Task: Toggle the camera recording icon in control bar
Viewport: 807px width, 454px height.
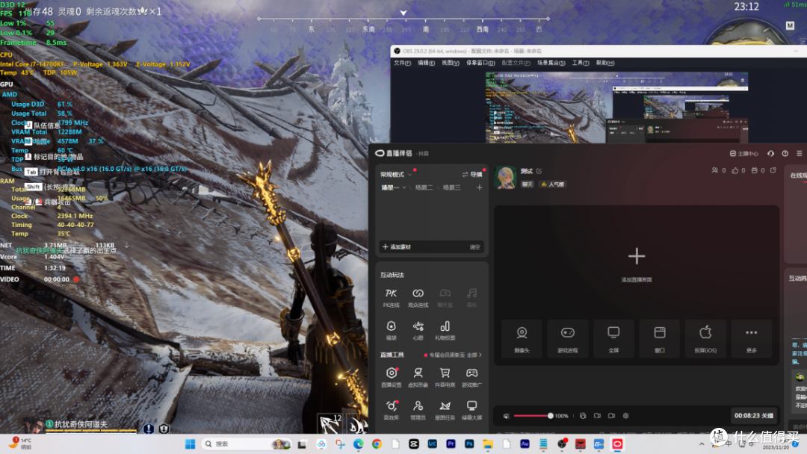Action: point(611,416)
